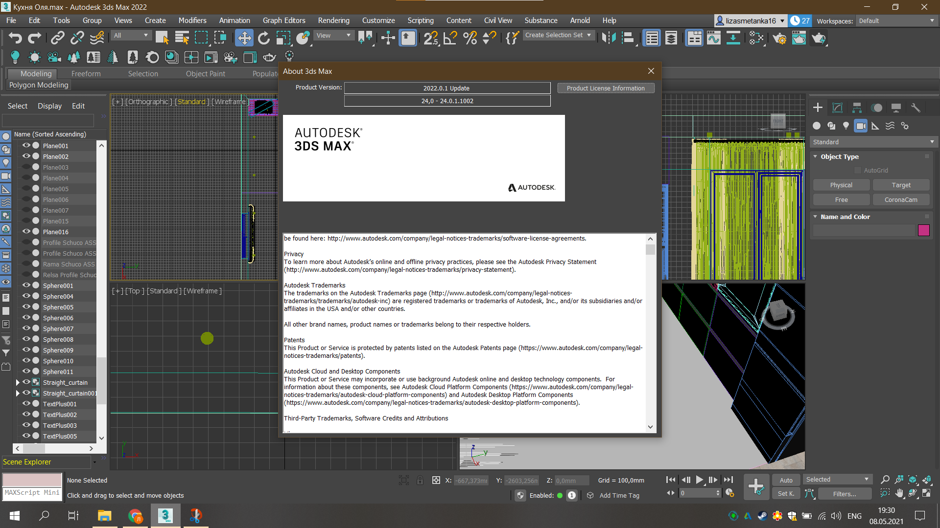Show Plane005 using its visibility toggle
Image resolution: width=940 pixels, height=528 pixels.
(x=26, y=188)
